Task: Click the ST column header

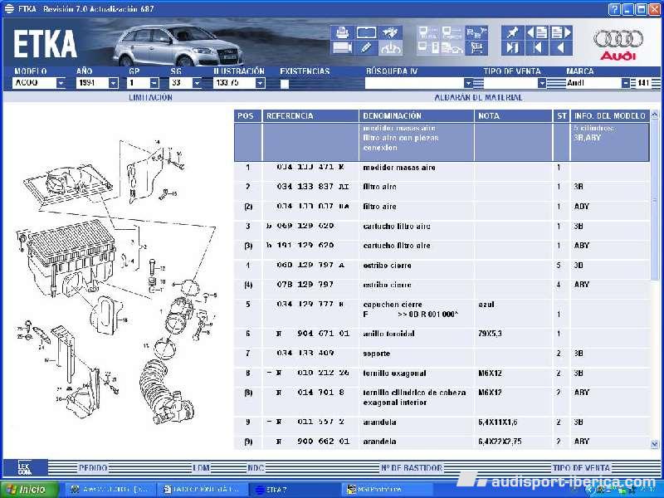Action: point(562,115)
